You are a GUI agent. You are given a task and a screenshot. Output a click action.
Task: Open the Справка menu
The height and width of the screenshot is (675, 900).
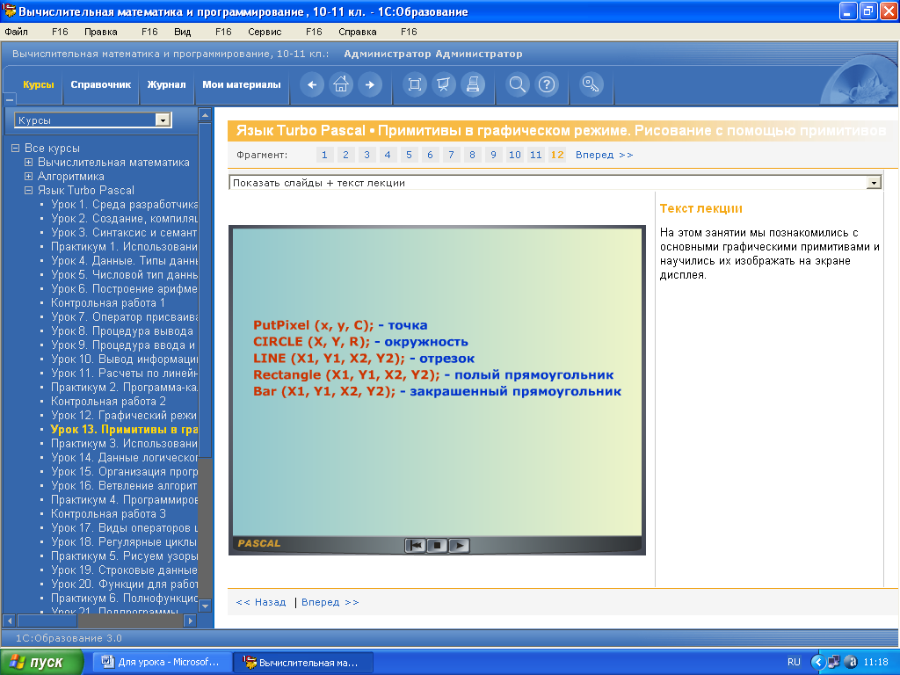pyautogui.click(x=358, y=32)
